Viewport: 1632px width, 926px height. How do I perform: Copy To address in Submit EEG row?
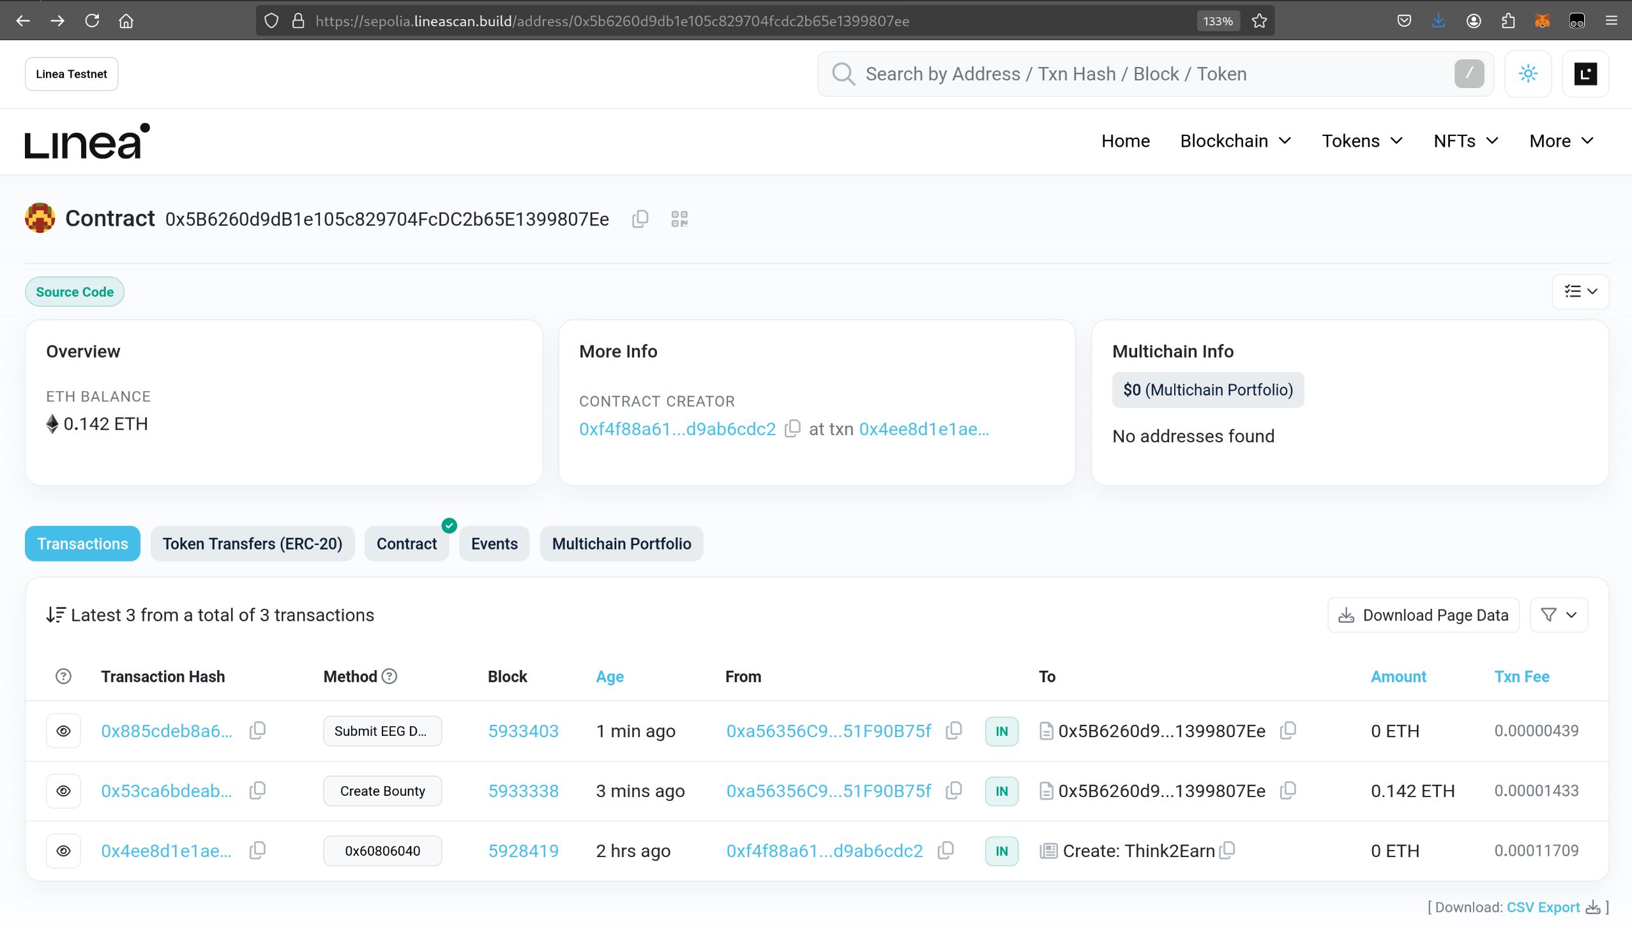tap(1288, 731)
